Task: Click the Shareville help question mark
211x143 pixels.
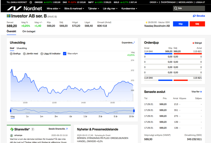Action: click(33, 129)
